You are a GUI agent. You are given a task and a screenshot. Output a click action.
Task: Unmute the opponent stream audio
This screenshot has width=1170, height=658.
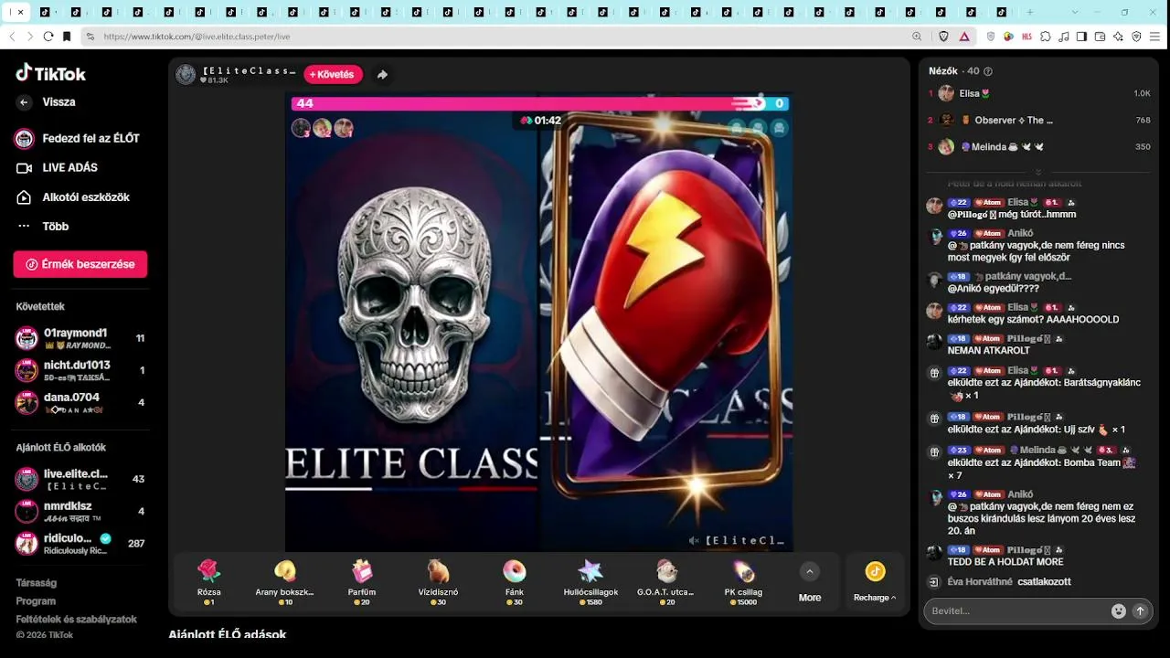point(695,540)
